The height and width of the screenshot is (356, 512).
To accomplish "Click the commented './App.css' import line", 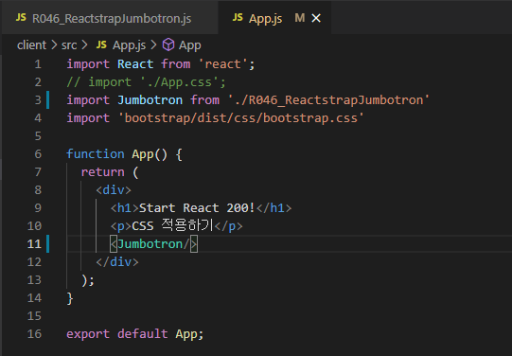I will click(146, 82).
